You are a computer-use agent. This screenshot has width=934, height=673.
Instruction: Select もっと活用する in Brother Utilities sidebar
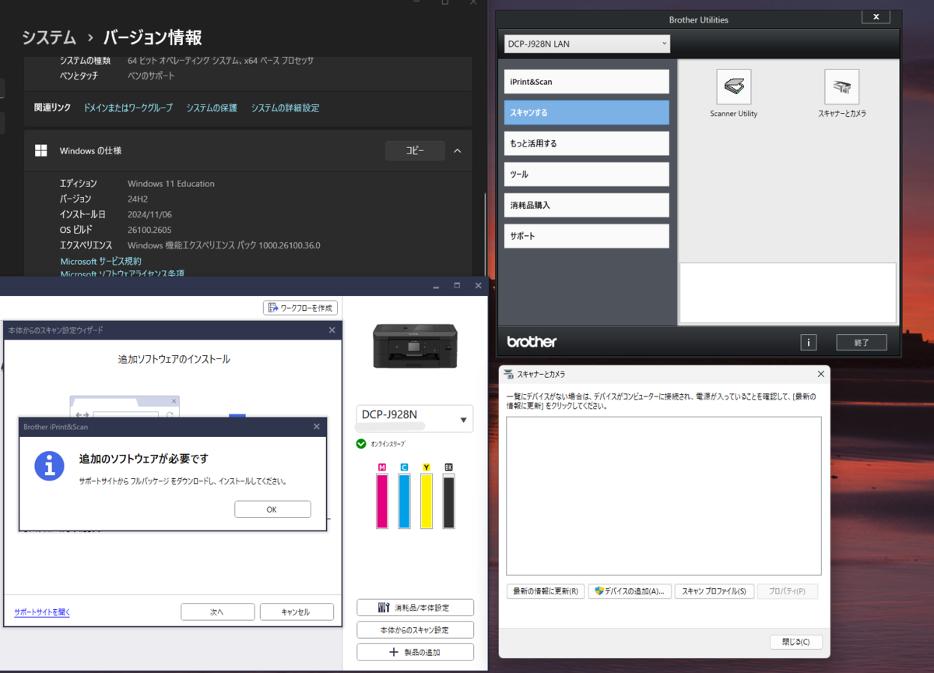tap(587, 143)
